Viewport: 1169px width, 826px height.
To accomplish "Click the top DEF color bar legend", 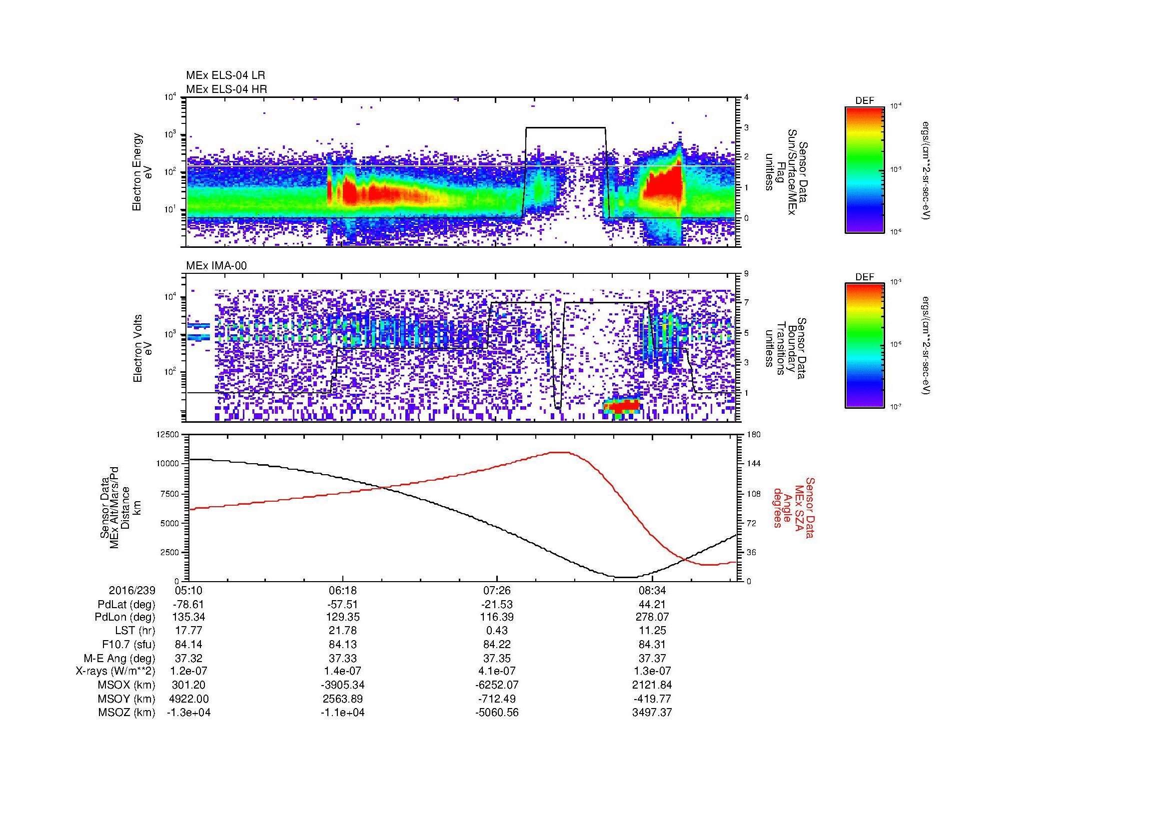I will [x=865, y=169].
